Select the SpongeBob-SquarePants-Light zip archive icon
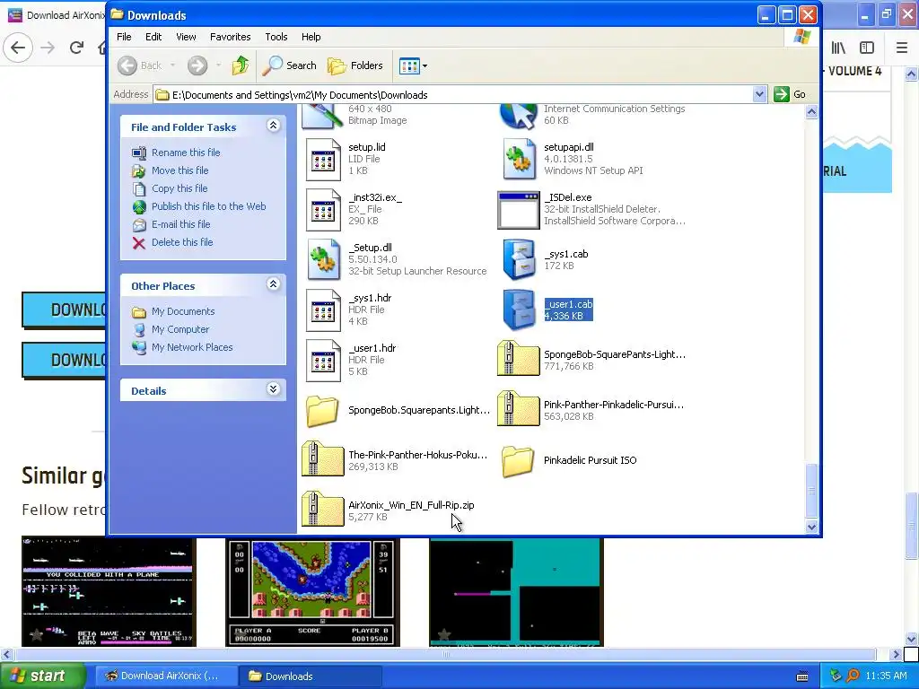Image resolution: width=919 pixels, height=689 pixels. (518, 359)
